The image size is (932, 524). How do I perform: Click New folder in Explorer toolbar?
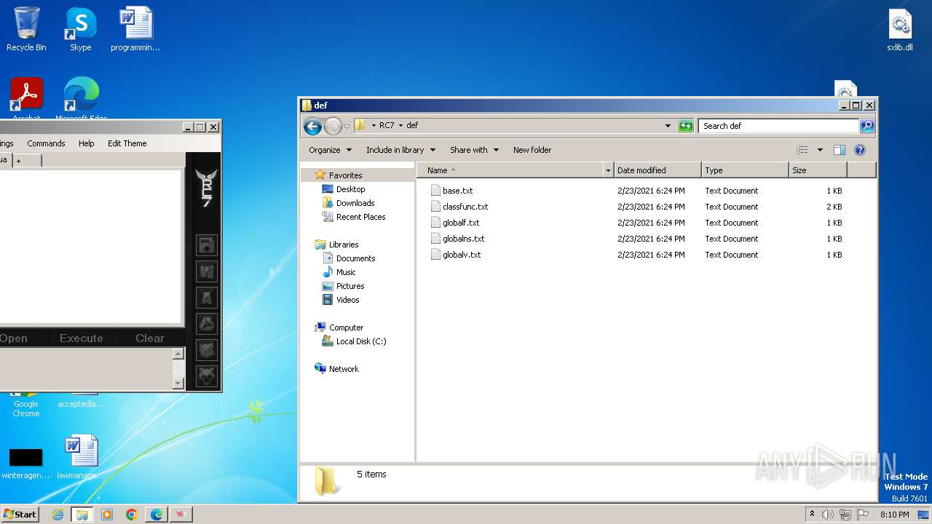532,150
